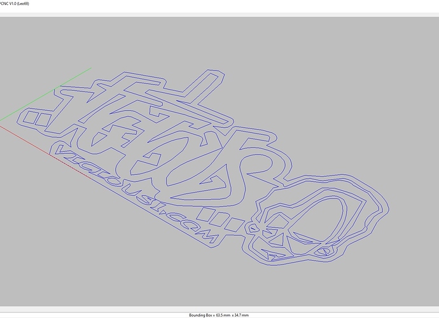439x318 pixels.
Task: Click the "PCNC V1.0 (Leo69)" window title
Action: 14,4
